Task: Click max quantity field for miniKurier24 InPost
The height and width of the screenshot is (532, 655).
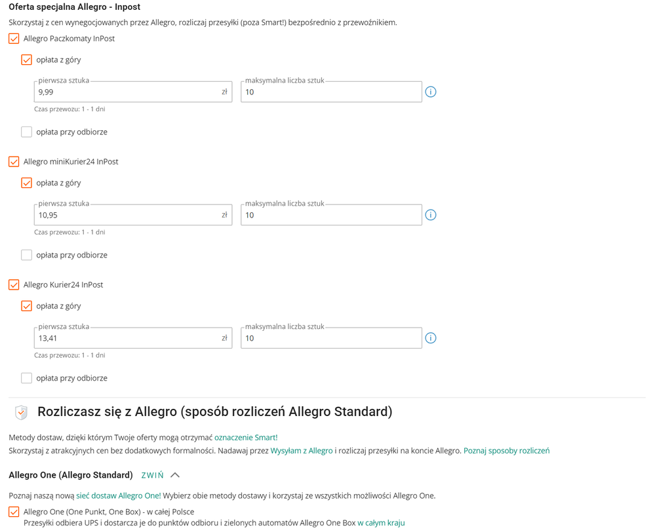Action: 331,215
